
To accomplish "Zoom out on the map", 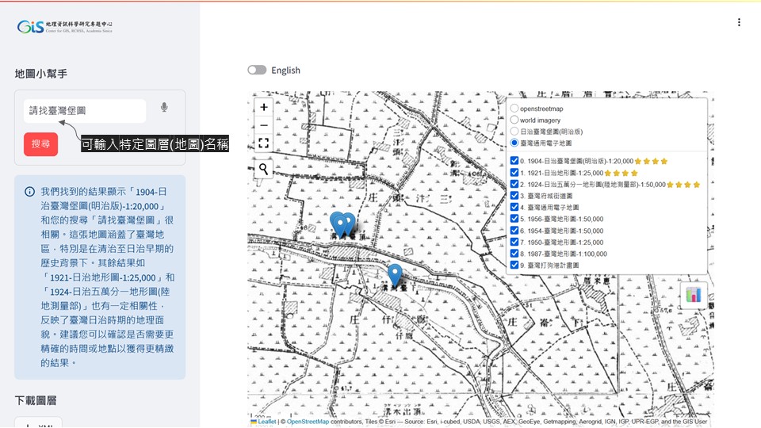I will coord(264,125).
